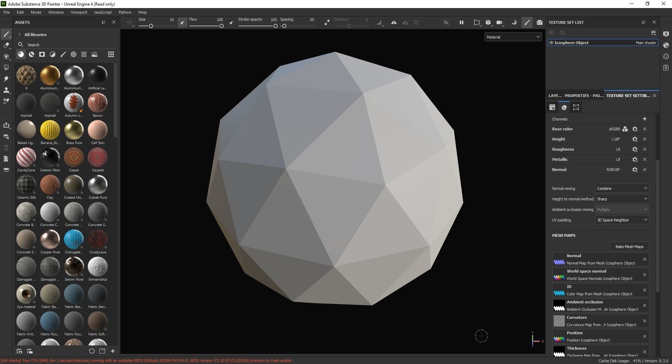
Task: Toggle all texture sets visibility eye
Action: coord(551,33)
